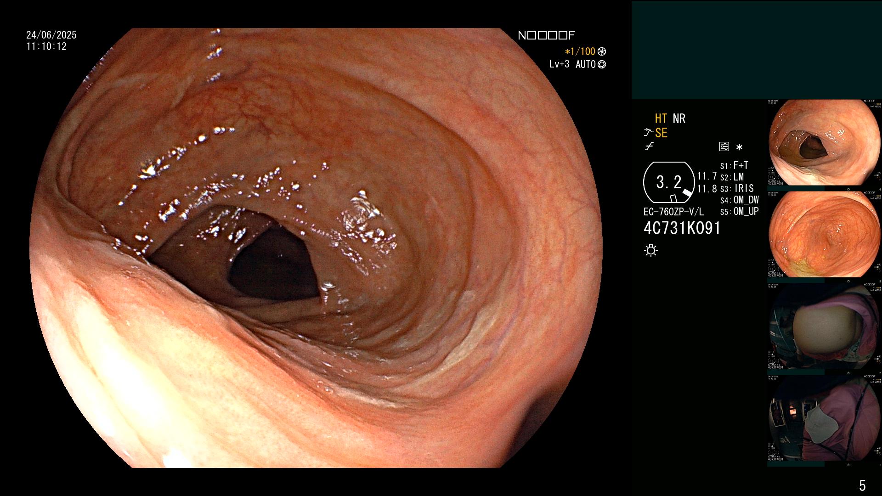Click the S2: LM switch assignment
The image size is (882, 496).
pos(732,177)
